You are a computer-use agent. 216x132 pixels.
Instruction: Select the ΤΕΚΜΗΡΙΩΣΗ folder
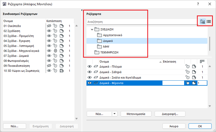point(109,52)
